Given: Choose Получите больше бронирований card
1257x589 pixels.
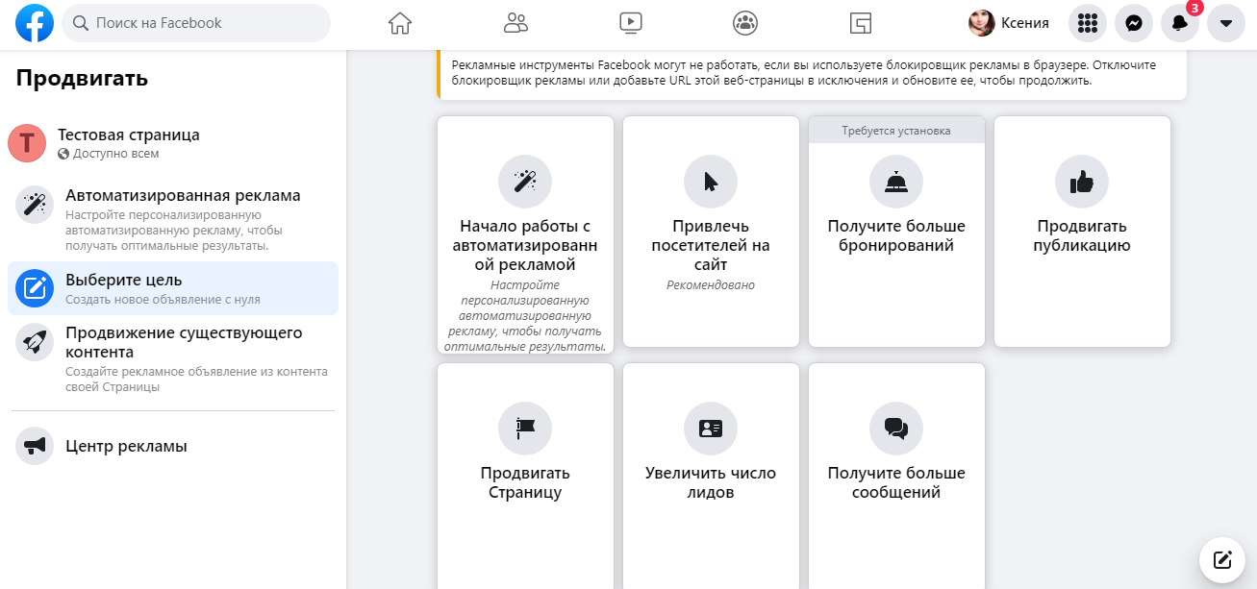Looking at the screenshot, I should point(896,232).
